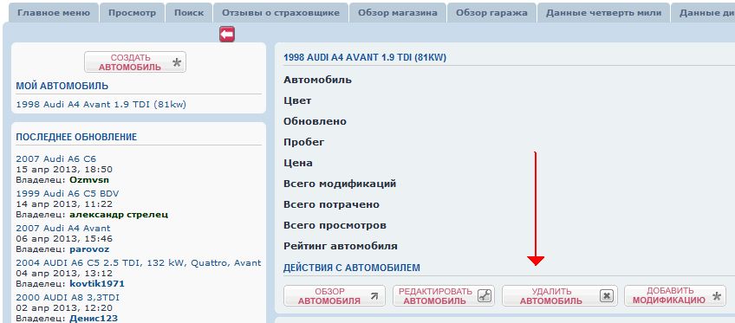Open 2004 AUDI A6 C5 2.5 TDI link
This screenshot has height=323, width=735.
pyautogui.click(x=139, y=263)
